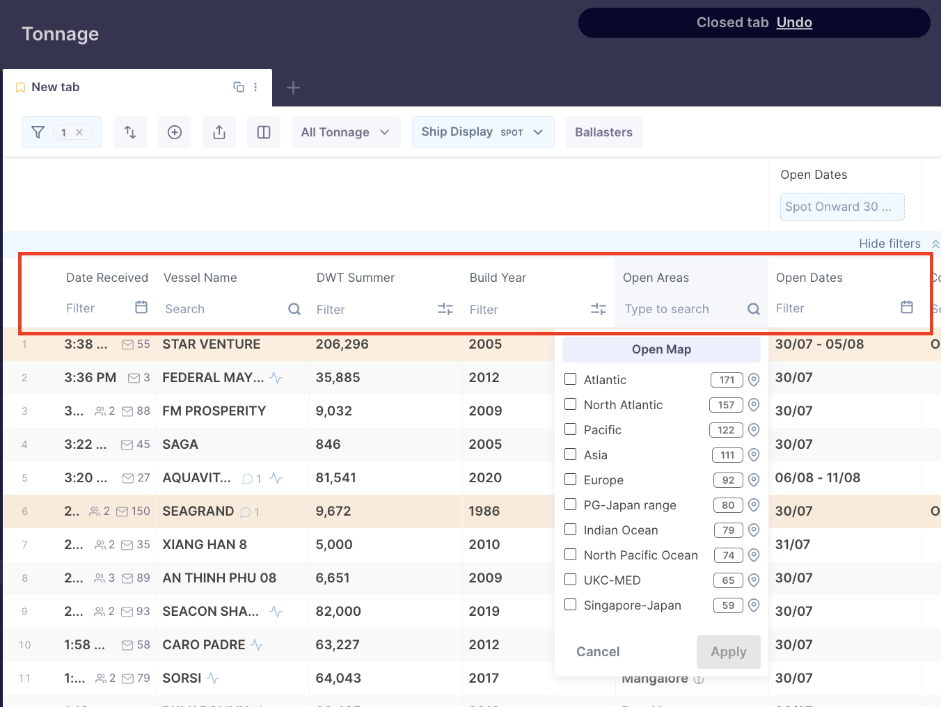The height and width of the screenshot is (707, 941).
Task: Check the Atlantic checkbox
Action: pyautogui.click(x=571, y=379)
